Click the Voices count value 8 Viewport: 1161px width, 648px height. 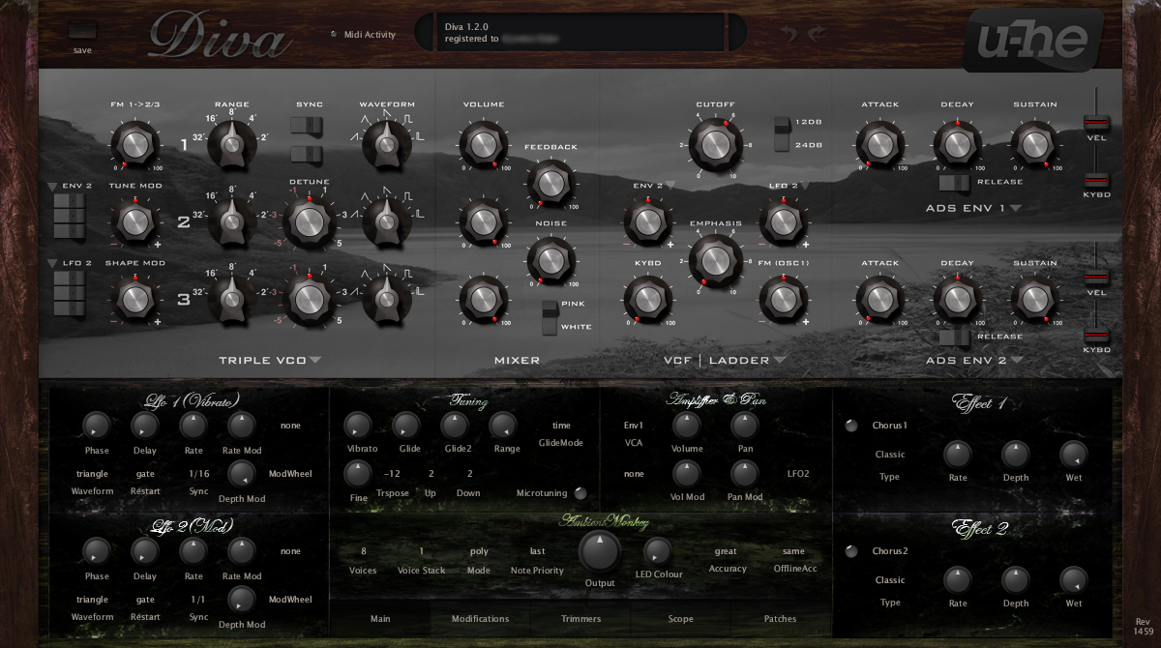pos(363,551)
